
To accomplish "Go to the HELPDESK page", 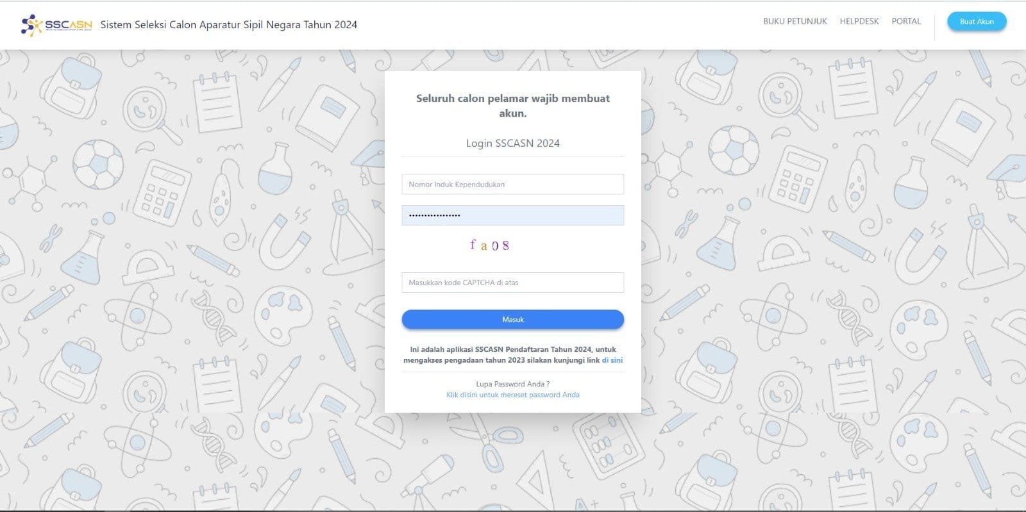I will [x=859, y=21].
